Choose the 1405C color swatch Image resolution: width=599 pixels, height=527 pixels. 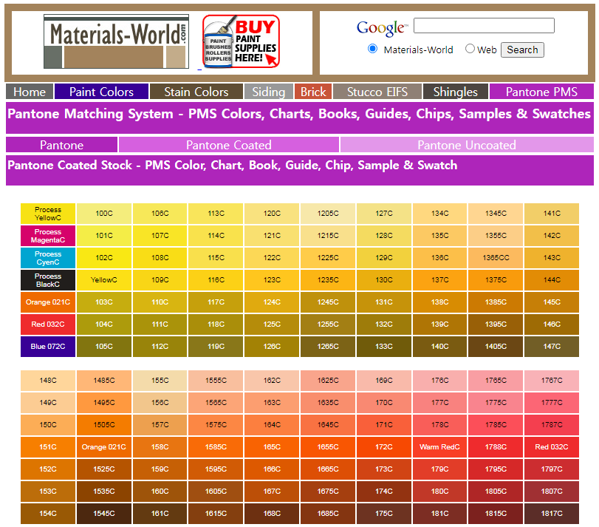496,347
